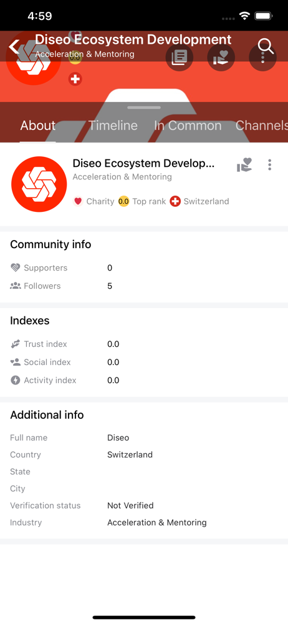This screenshot has width=288, height=625.
Task: Open the Channels tab
Action: tap(261, 126)
